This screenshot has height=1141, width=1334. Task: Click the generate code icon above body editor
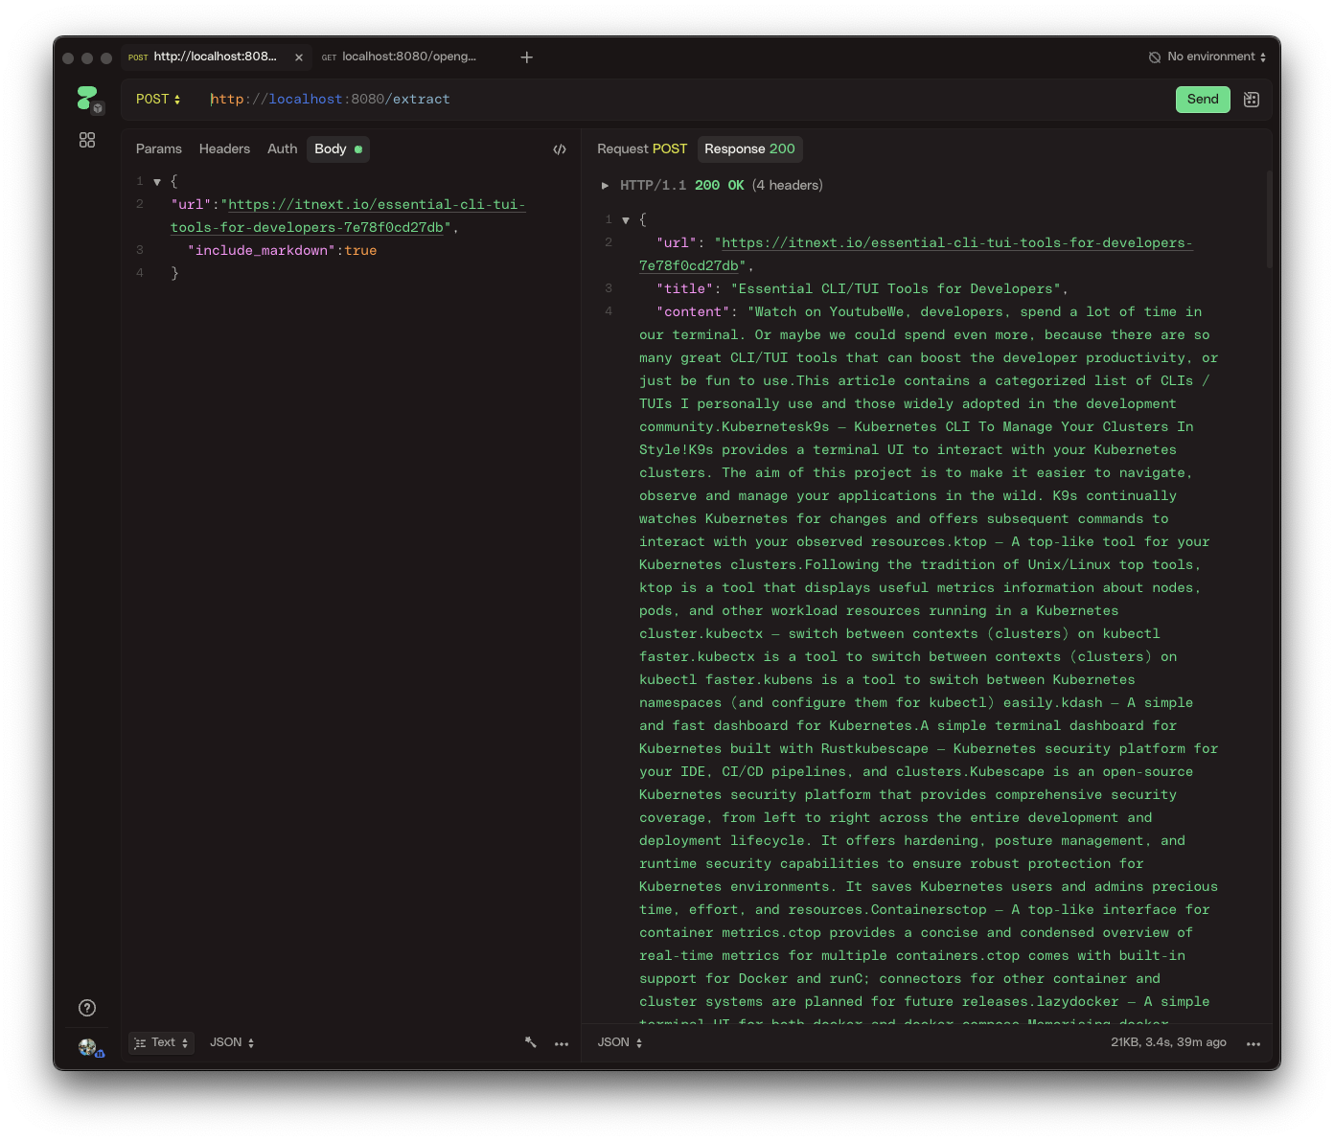point(560,149)
